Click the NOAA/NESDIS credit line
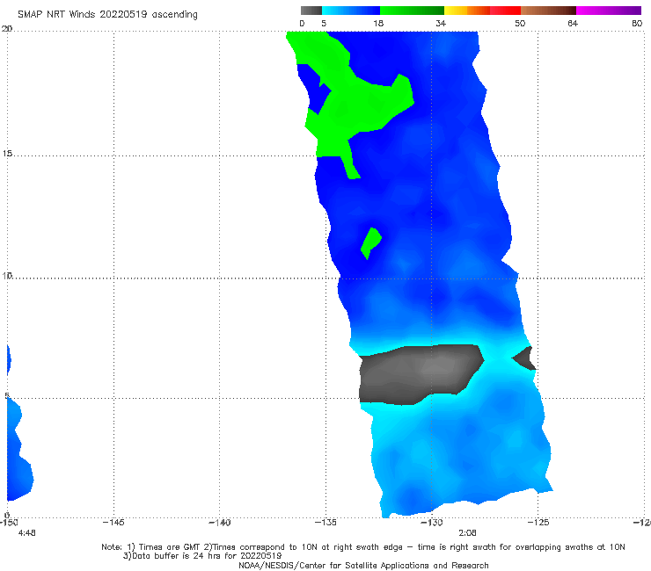This screenshot has height=571, width=651. (x=363, y=566)
